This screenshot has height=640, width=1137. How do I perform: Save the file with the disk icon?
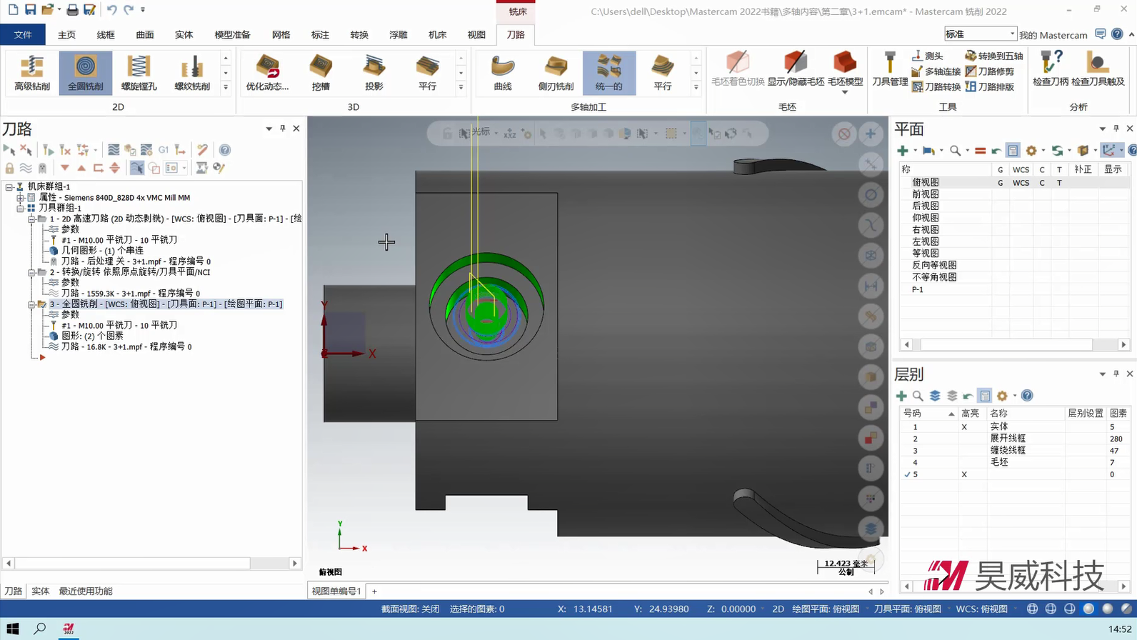click(x=30, y=10)
